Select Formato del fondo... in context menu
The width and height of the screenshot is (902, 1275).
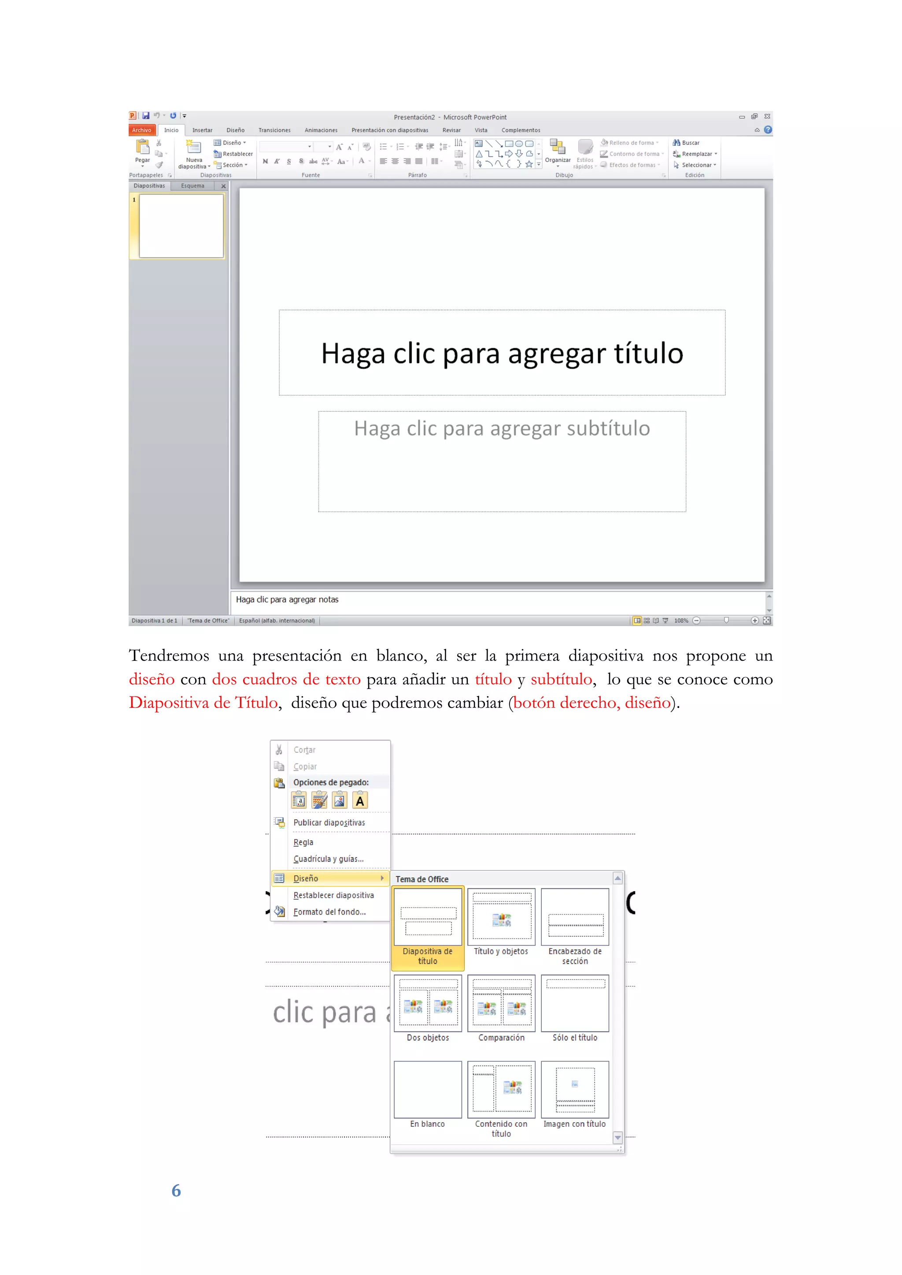pos(330,912)
